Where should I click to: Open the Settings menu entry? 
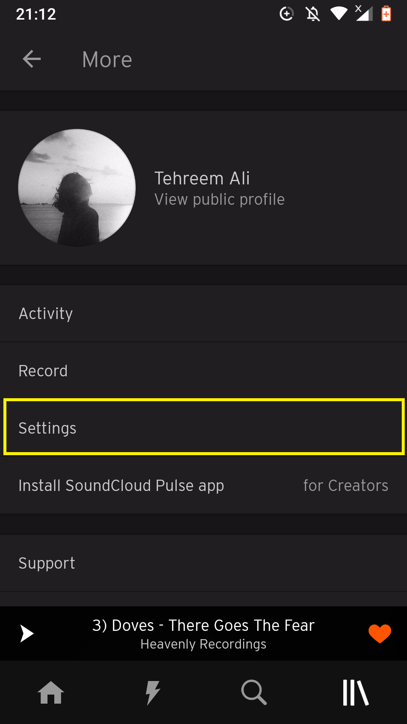(x=203, y=427)
